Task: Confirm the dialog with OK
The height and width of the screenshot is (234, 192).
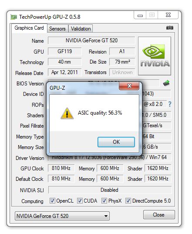Action: click(x=116, y=142)
